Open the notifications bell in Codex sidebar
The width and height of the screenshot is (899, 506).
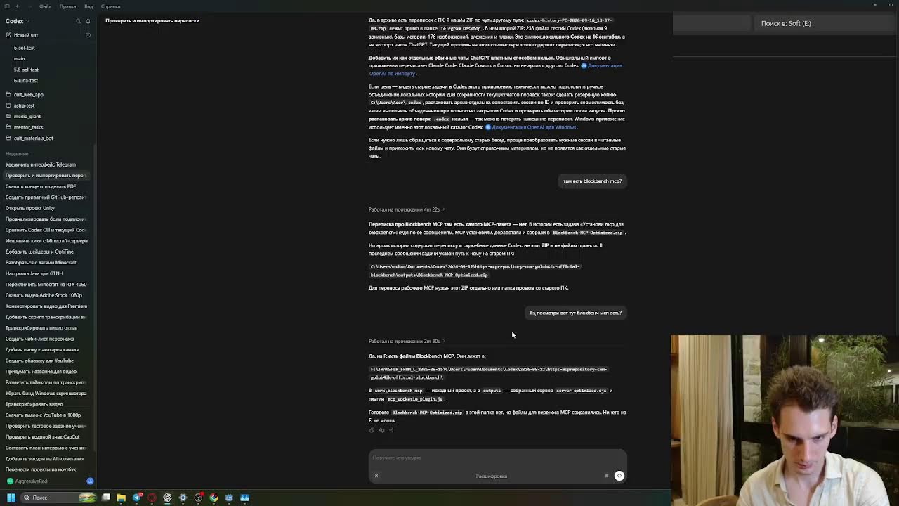pos(88,22)
